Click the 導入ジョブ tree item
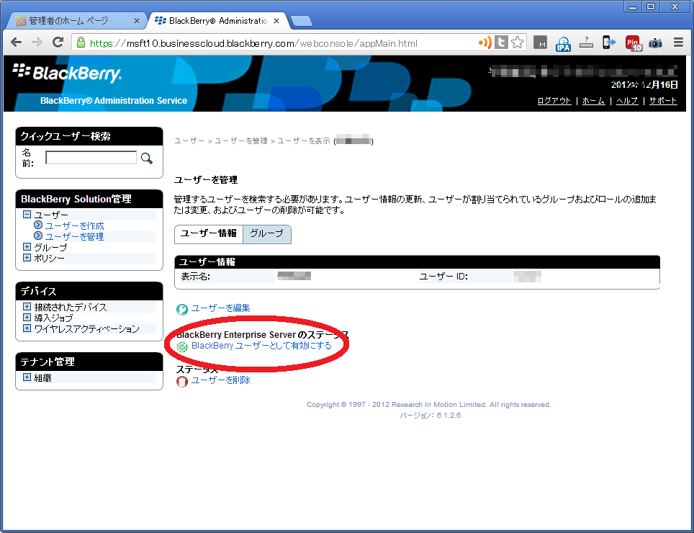Viewport: 694px width, 533px height. (x=53, y=318)
